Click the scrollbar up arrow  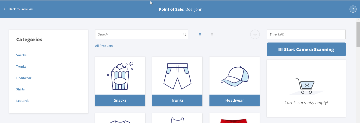358,20
